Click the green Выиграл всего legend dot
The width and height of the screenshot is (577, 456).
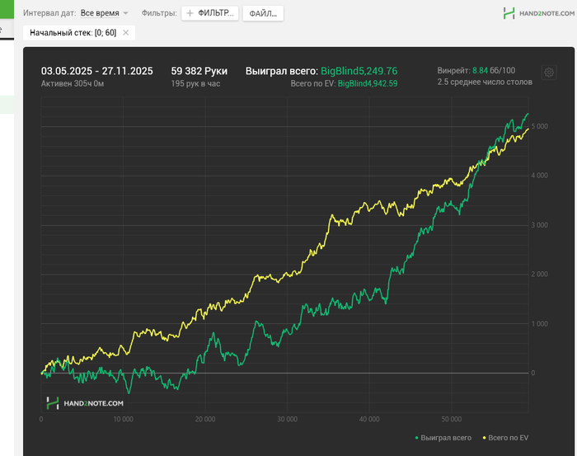(x=416, y=438)
